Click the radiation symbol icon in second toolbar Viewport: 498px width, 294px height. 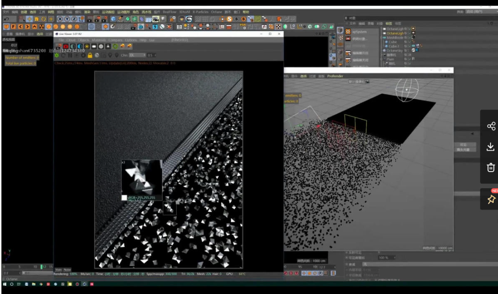click(42, 27)
